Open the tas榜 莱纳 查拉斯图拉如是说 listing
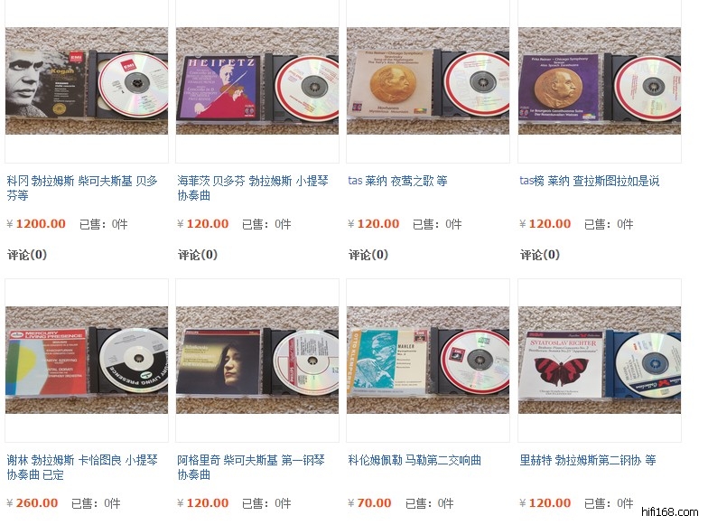Viewport: 708px width, 525px height. [x=589, y=181]
